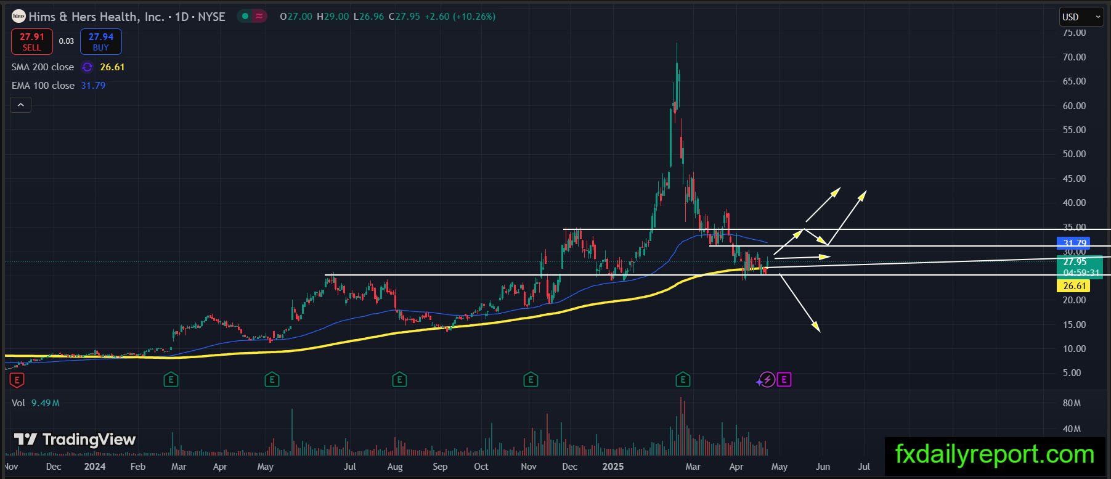Open the symbol search via Hims & Hers title

(x=127, y=17)
